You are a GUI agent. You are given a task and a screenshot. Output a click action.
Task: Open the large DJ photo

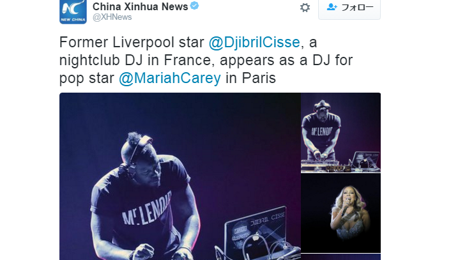180,176
